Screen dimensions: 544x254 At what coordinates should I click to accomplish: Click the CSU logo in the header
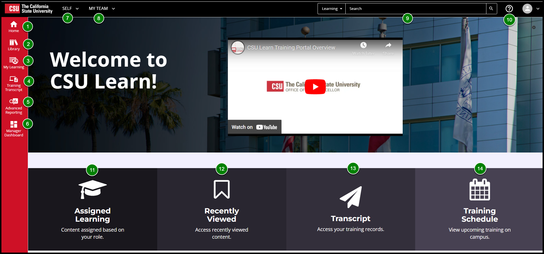[12, 9]
